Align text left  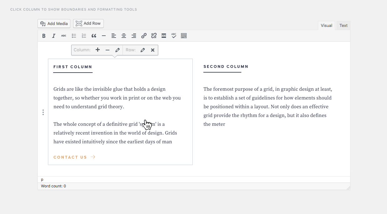click(114, 36)
